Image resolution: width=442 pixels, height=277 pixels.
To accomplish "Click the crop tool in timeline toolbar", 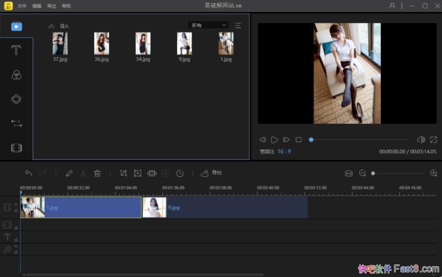I will pyautogui.click(x=123, y=173).
